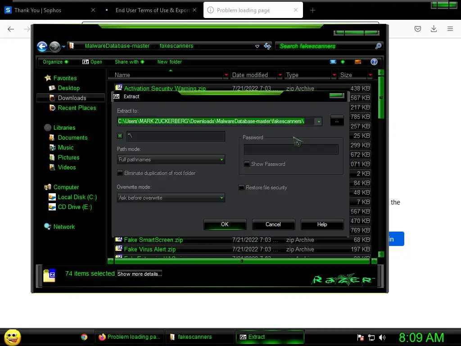This screenshot has width=461, height=346.
Task: Click MalwareDatabase-master in the address breadcrumb
Action: coord(118,46)
